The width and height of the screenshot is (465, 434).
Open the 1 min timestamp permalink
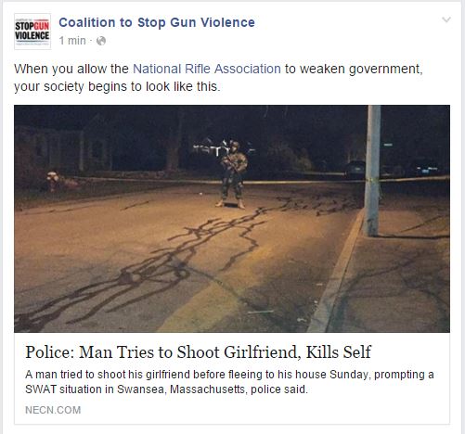click(x=72, y=41)
